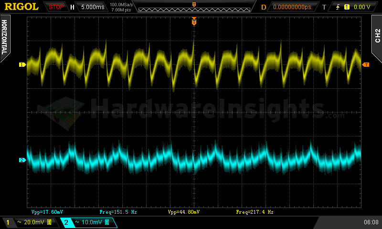
Task: Click the waveform memory overview bar
Action: point(194,8)
